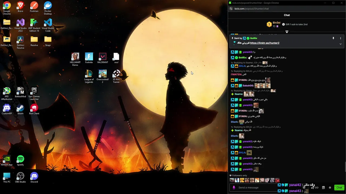This screenshot has height=194, width=346.
Task: Launch 3D Aim Trainer icon
Action: [116, 77]
